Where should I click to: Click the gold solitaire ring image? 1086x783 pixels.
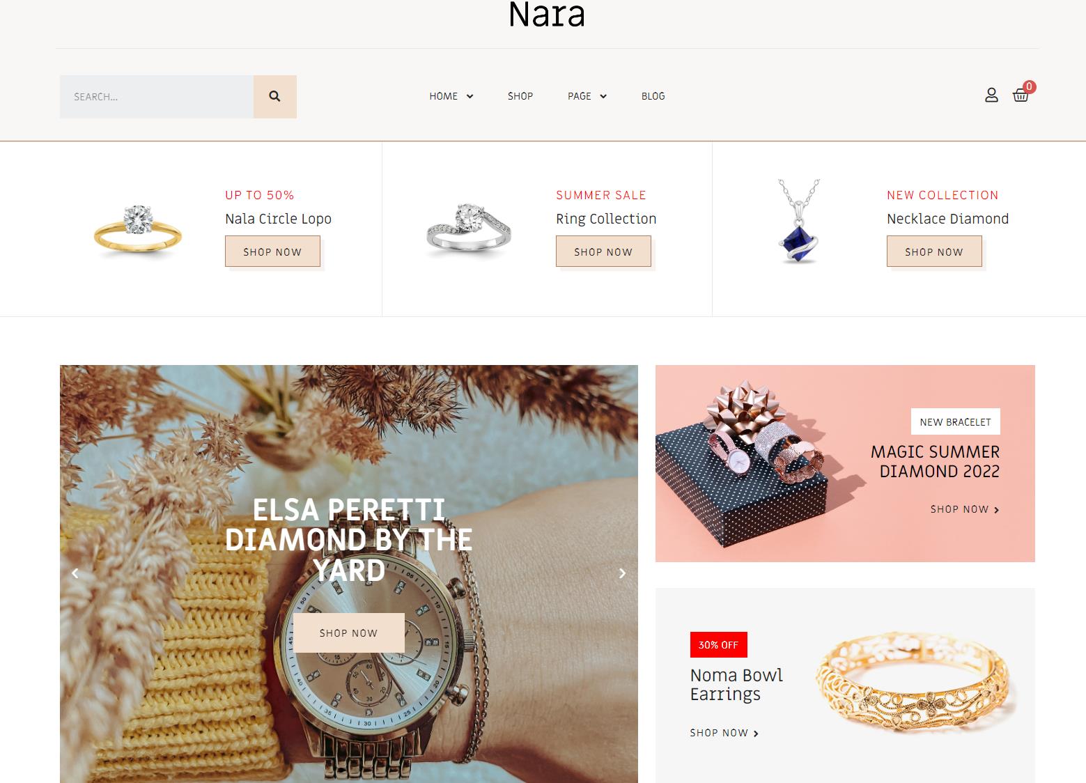pos(138,229)
